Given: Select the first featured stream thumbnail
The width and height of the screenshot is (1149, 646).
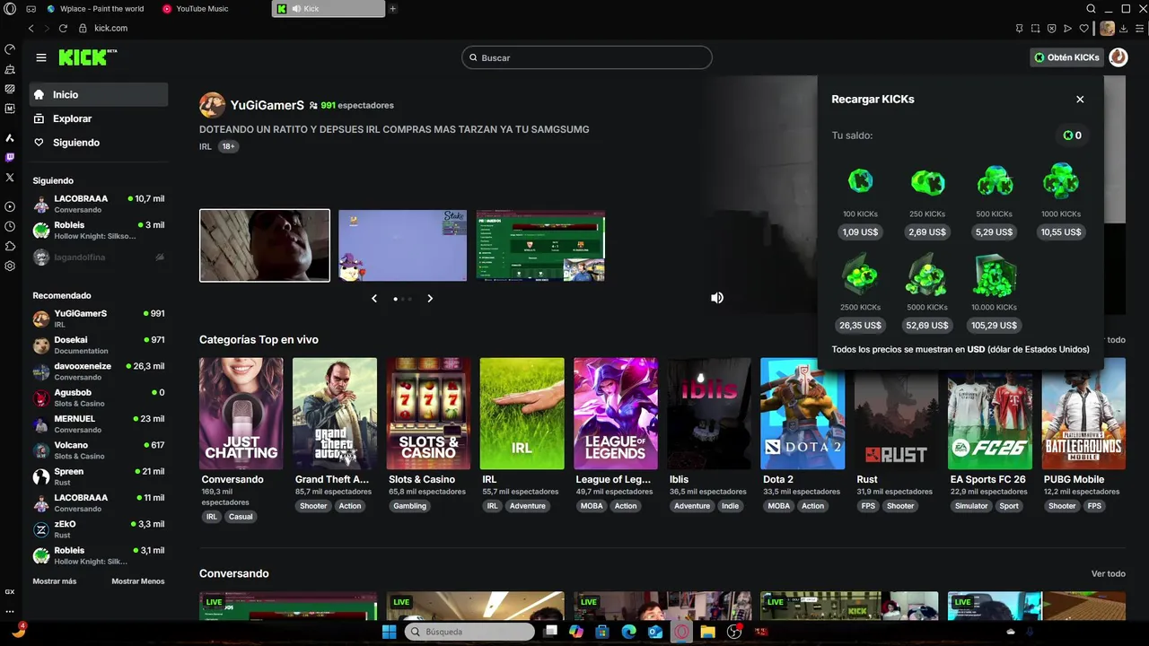Looking at the screenshot, I should 265,245.
